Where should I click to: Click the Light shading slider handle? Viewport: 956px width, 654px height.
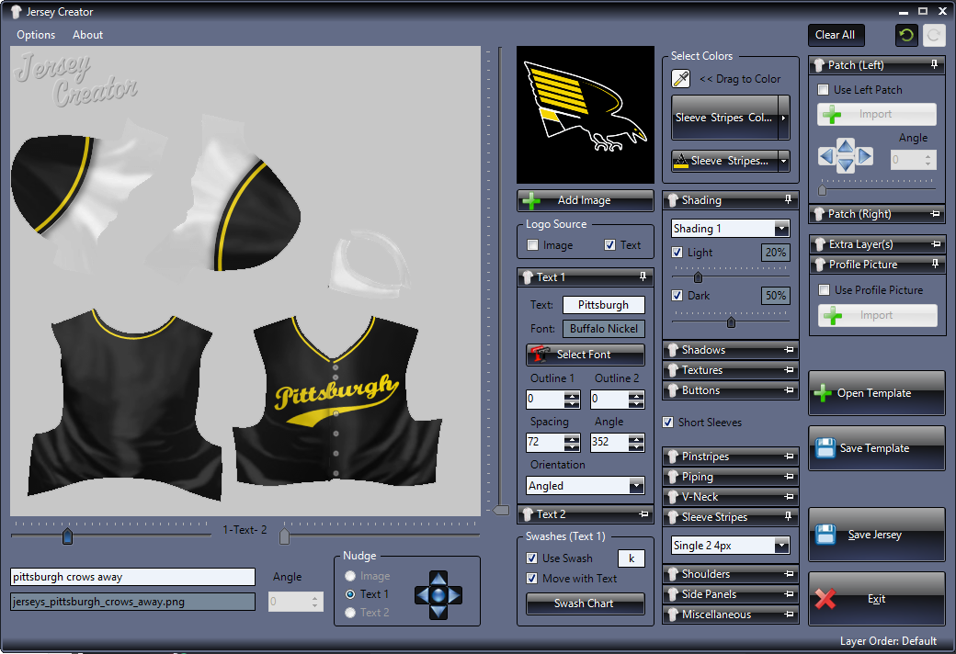(698, 277)
